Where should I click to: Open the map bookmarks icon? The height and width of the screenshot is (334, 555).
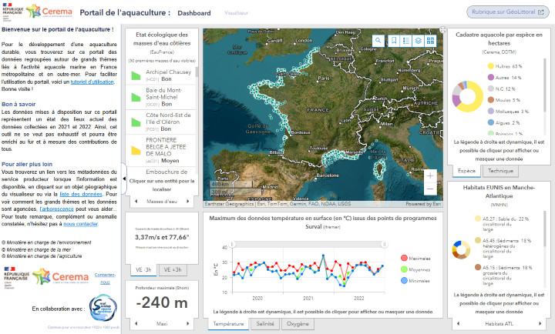393,41
